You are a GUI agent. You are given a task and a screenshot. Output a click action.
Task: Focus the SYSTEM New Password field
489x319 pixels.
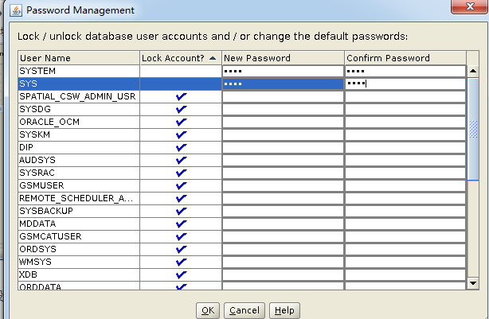coord(283,71)
